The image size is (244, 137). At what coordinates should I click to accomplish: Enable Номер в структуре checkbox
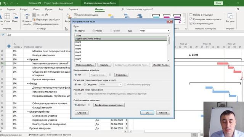(191, 15)
